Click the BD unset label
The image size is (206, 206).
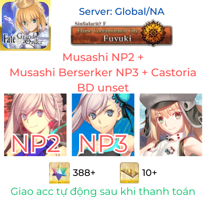point(103,88)
